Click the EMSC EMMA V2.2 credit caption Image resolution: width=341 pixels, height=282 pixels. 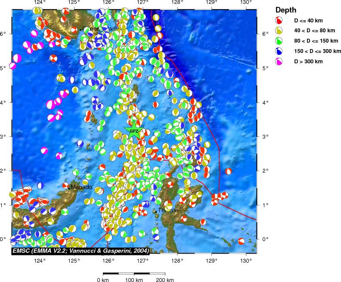(81, 250)
